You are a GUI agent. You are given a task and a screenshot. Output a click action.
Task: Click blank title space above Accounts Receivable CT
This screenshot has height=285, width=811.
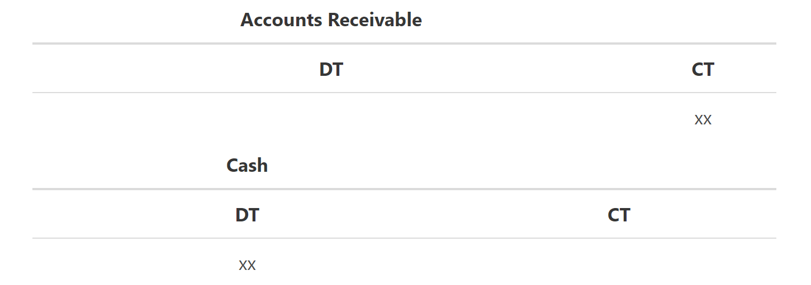(x=703, y=20)
